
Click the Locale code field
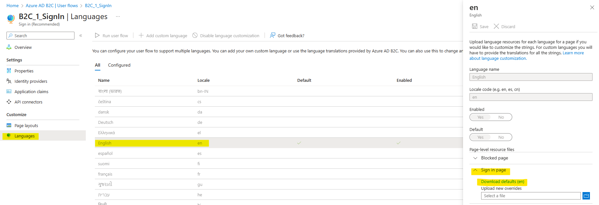pos(531,97)
